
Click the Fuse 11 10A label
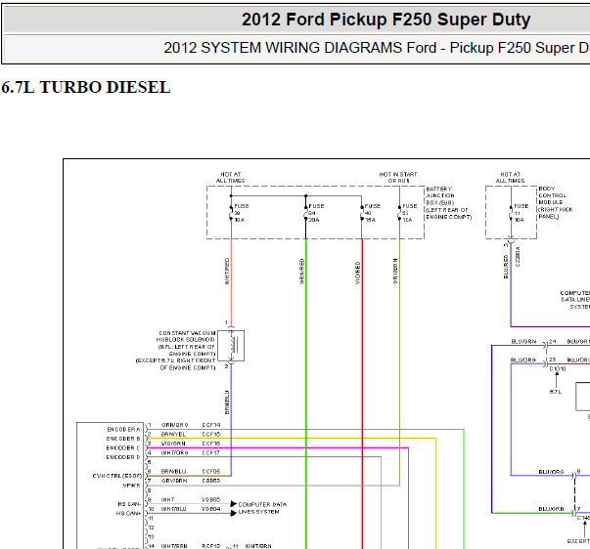[522, 213]
